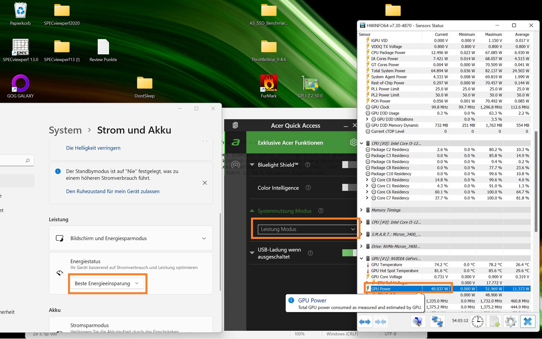Click the document icon in the Acer Quick Access title bar
Screen dimensions: 542x339
pyautogui.click(x=235, y=125)
